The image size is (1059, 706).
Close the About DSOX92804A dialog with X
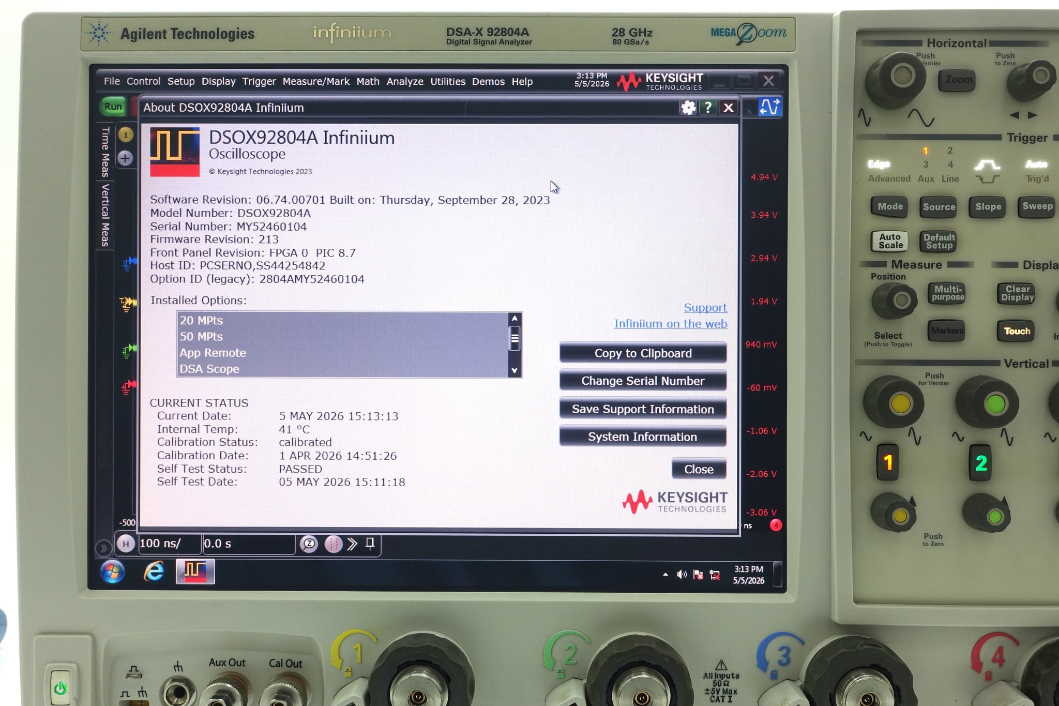(x=729, y=108)
